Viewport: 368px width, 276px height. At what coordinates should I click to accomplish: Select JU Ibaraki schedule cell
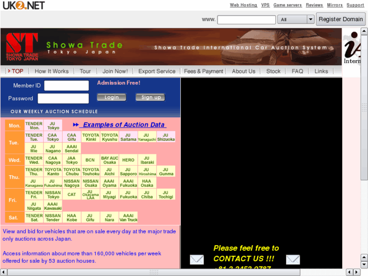(x=147, y=160)
